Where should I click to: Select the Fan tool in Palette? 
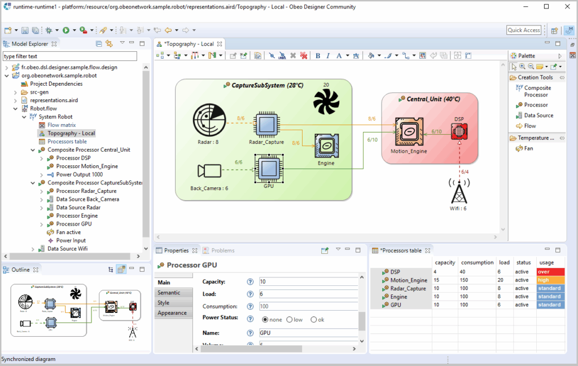click(x=528, y=148)
